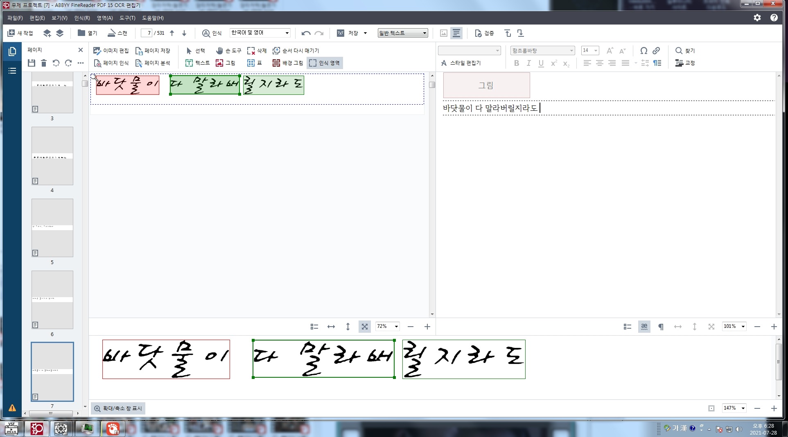
Task: Open image pane 72% zoom dropdown
Action: tap(396, 327)
